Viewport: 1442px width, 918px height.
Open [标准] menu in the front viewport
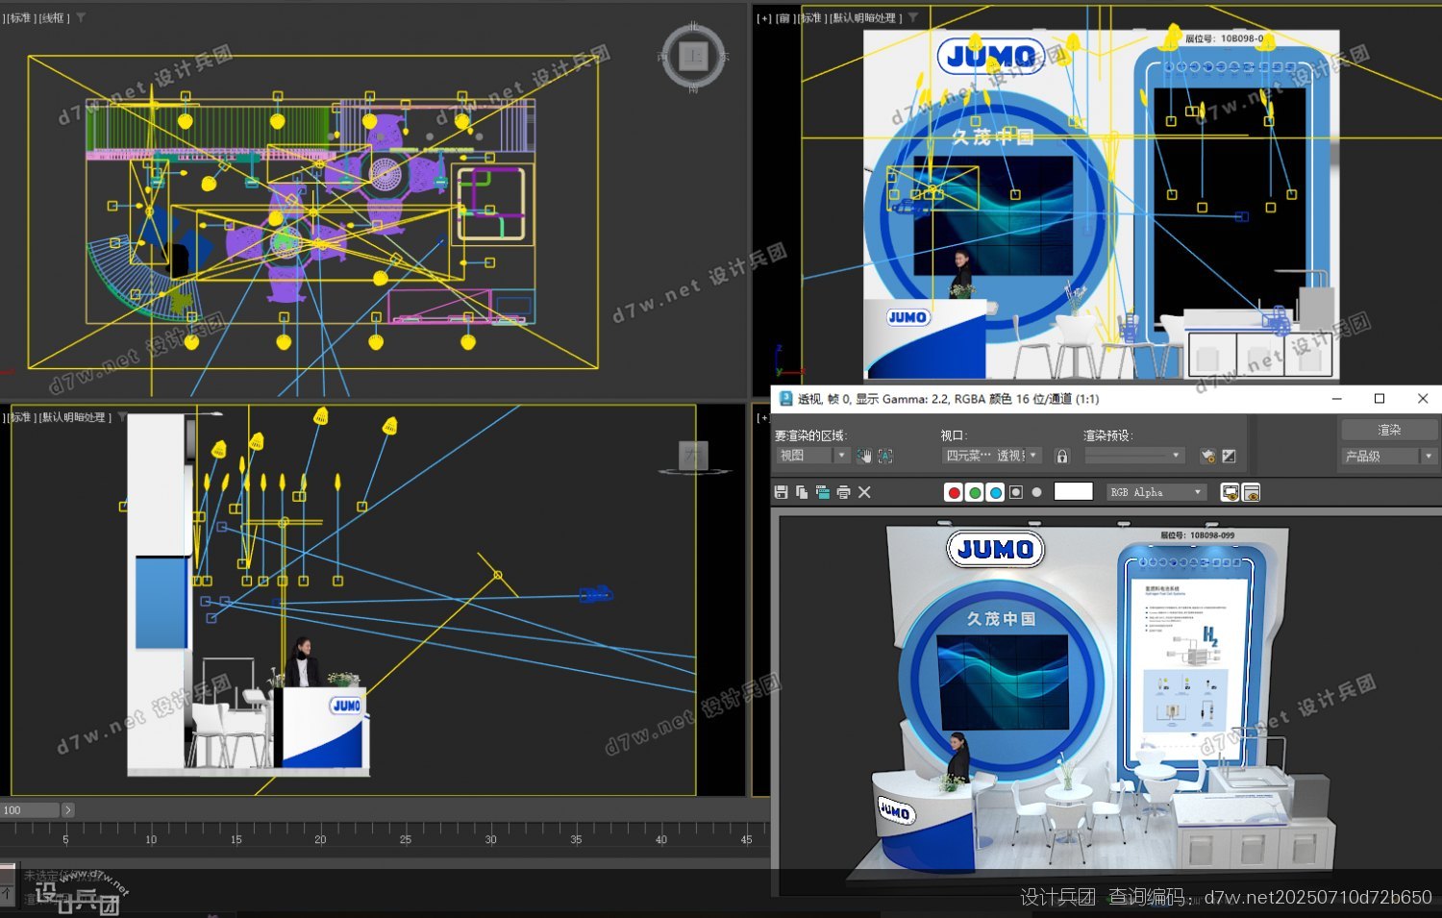pos(810,17)
